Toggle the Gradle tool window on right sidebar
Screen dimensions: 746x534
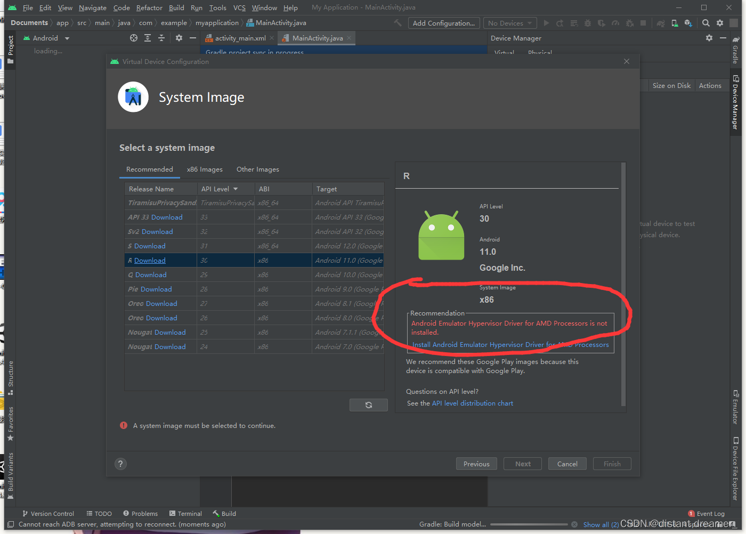[x=735, y=51]
